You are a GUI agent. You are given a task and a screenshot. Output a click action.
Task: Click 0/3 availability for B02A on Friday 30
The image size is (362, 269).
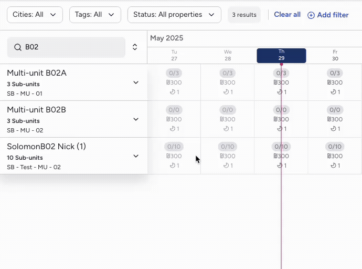click(335, 73)
